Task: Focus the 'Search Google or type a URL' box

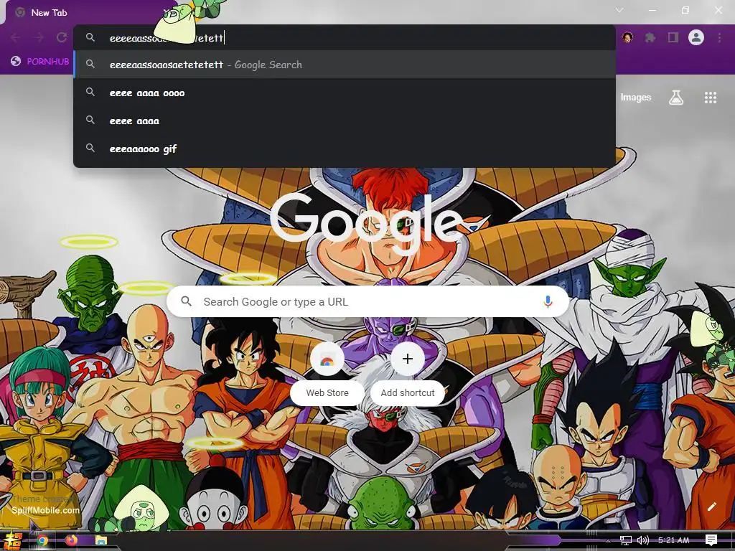Action: coord(368,302)
